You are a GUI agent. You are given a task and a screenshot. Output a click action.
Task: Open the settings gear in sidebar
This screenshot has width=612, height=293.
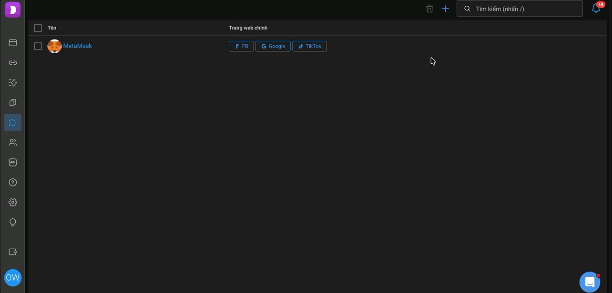pyautogui.click(x=13, y=202)
